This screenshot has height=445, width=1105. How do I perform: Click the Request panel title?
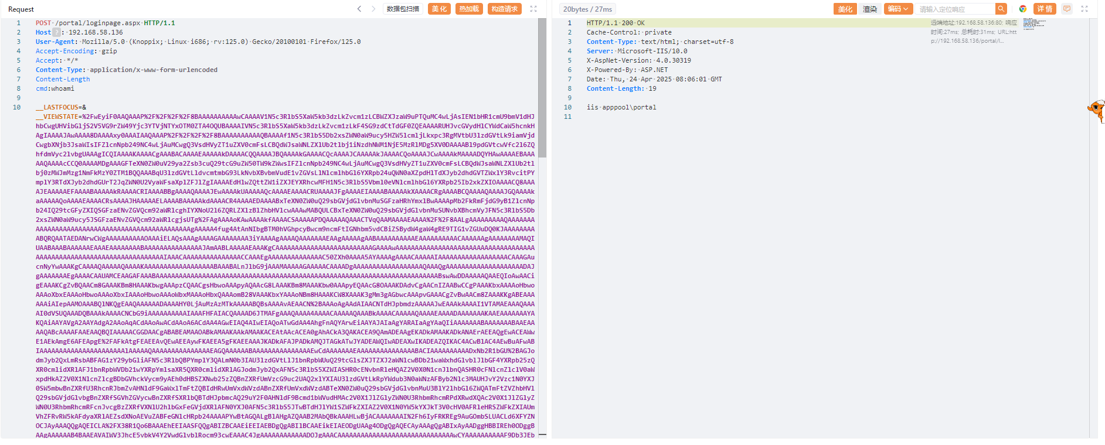coord(21,9)
